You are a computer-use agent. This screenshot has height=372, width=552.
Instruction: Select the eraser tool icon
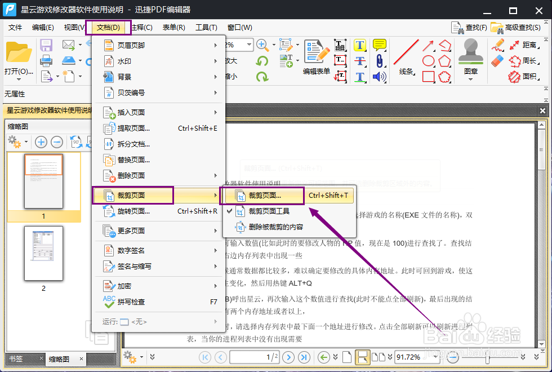[497, 61]
